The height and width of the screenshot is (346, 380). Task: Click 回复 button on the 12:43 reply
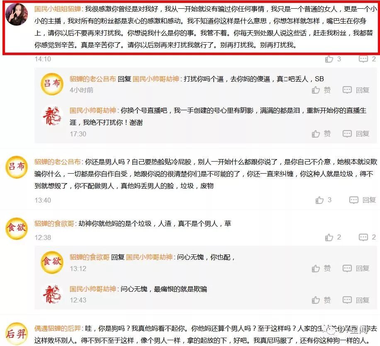363,300
